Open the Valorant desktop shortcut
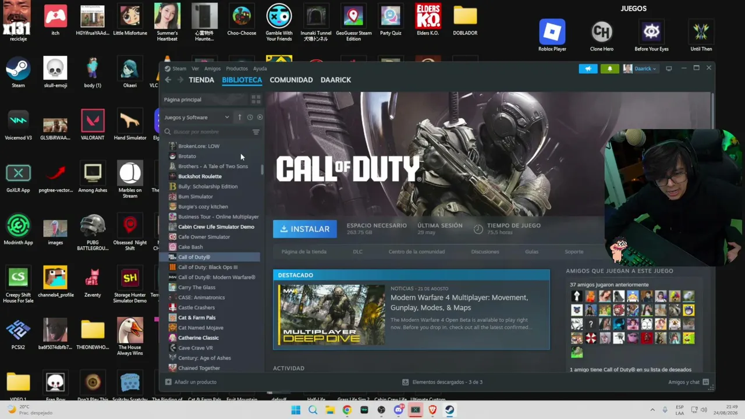745x419 pixels. click(x=93, y=125)
